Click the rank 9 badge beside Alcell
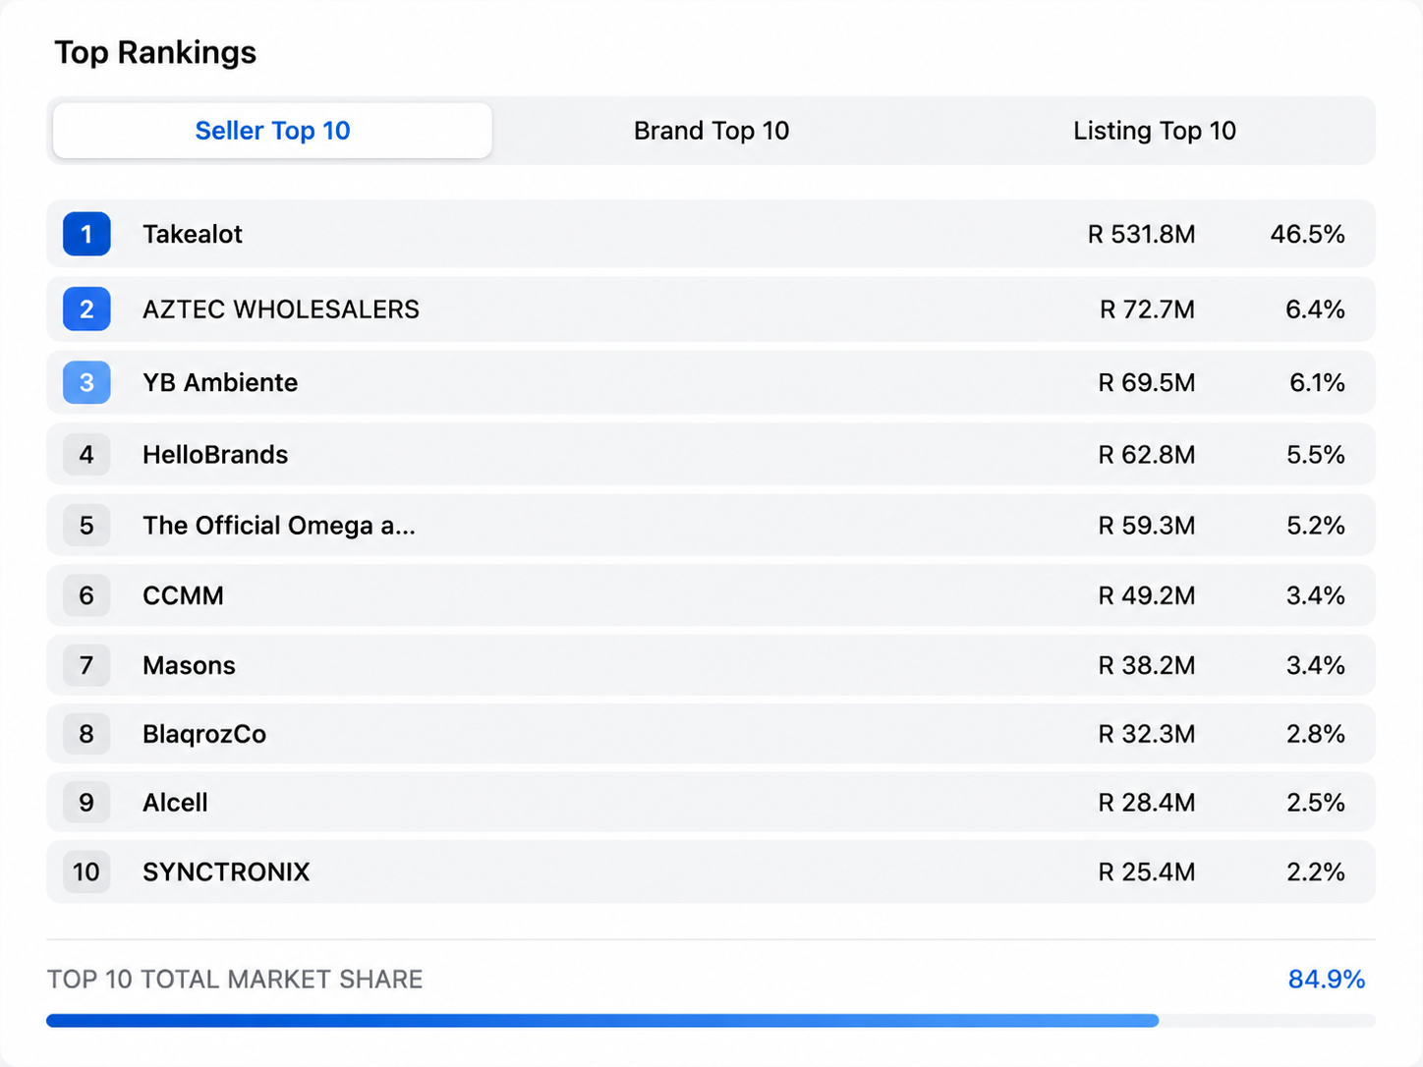 coord(86,803)
